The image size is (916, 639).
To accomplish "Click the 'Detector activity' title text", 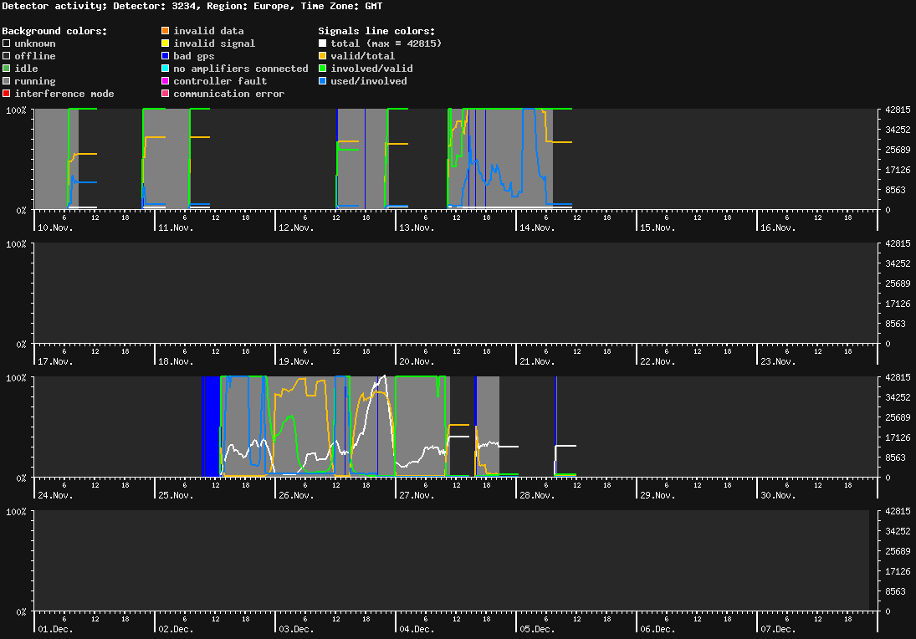I will tap(52, 5).
